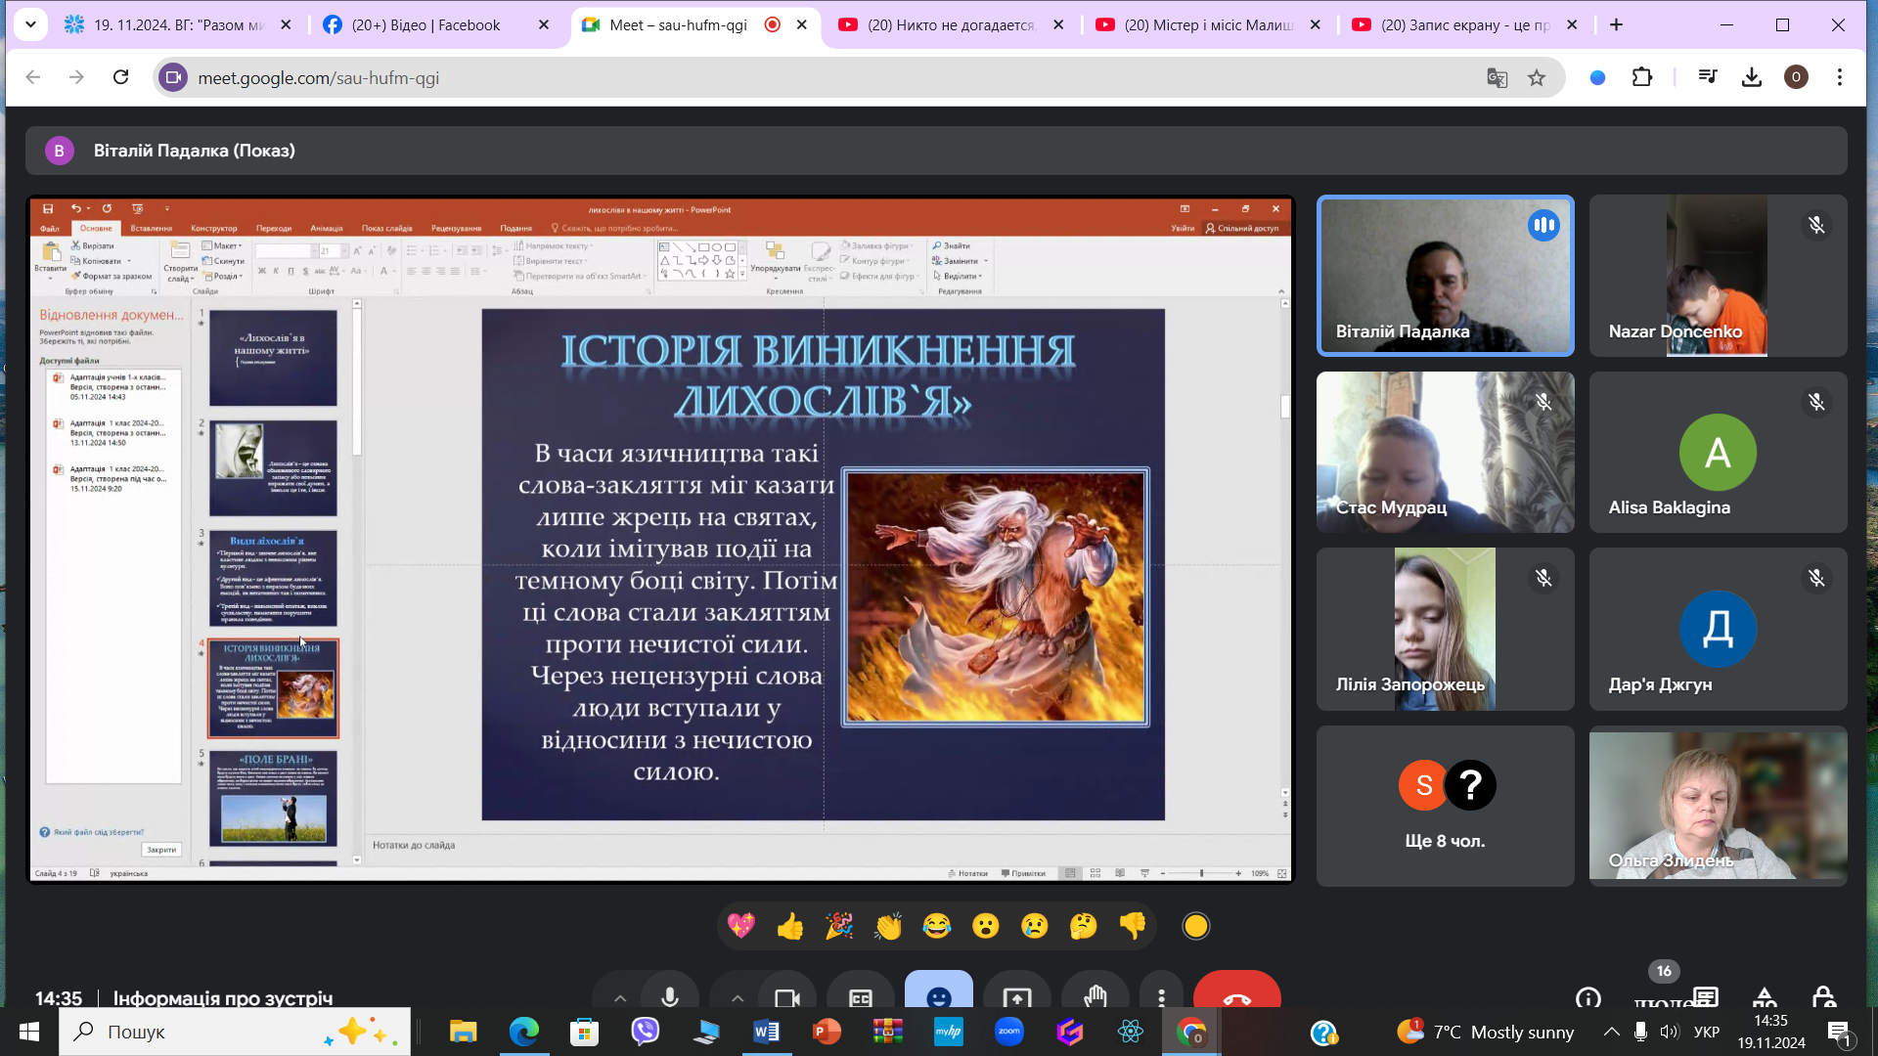Image resolution: width=1878 pixels, height=1056 pixels.
Task: Send the party popper reaction
Action: 839,925
